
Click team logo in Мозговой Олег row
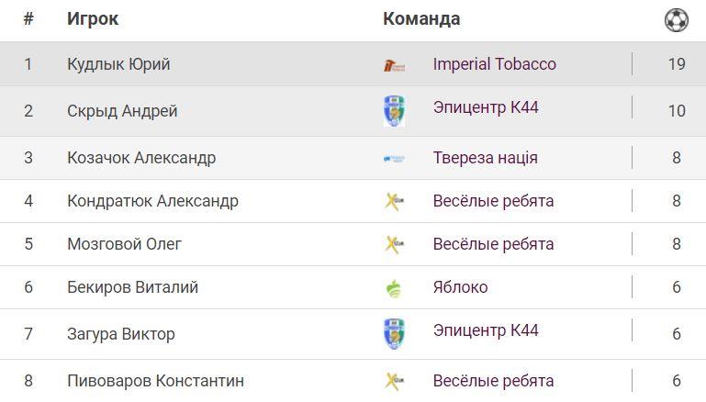(394, 244)
